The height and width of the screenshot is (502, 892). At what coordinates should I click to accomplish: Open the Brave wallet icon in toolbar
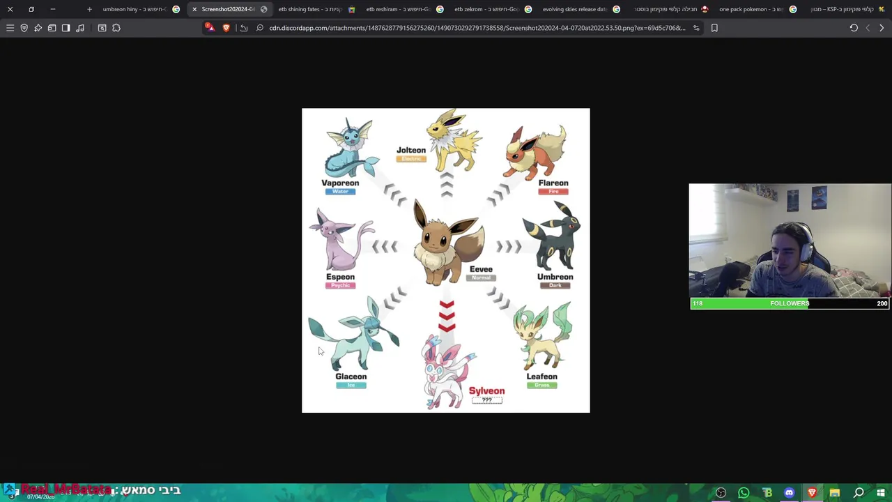click(52, 28)
